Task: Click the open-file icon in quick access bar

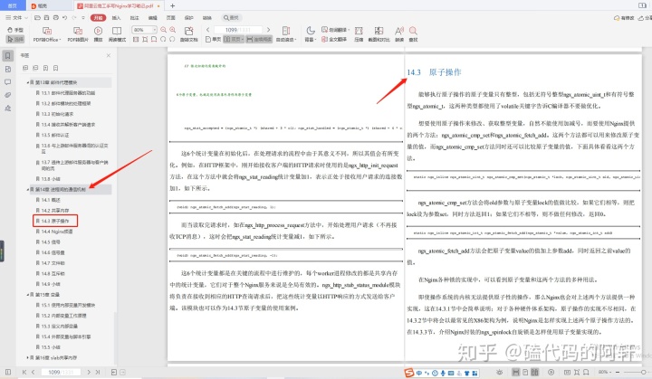Action: point(37,18)
